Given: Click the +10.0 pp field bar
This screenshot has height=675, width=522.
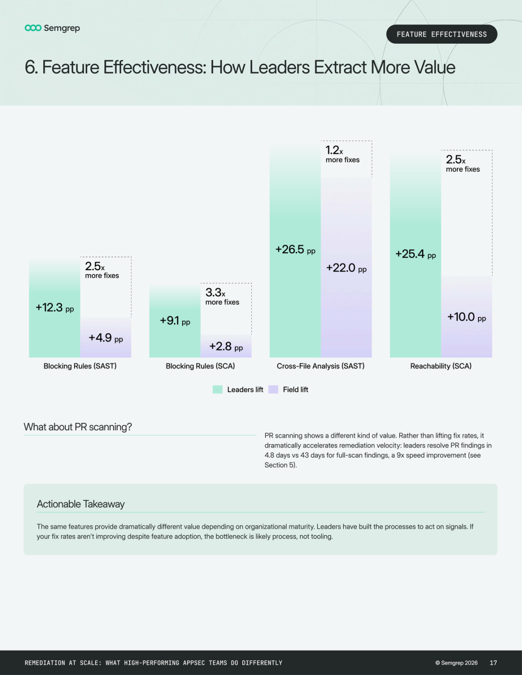Looking at the screenshot, I should pyautogui.click(x=467, y=317).
